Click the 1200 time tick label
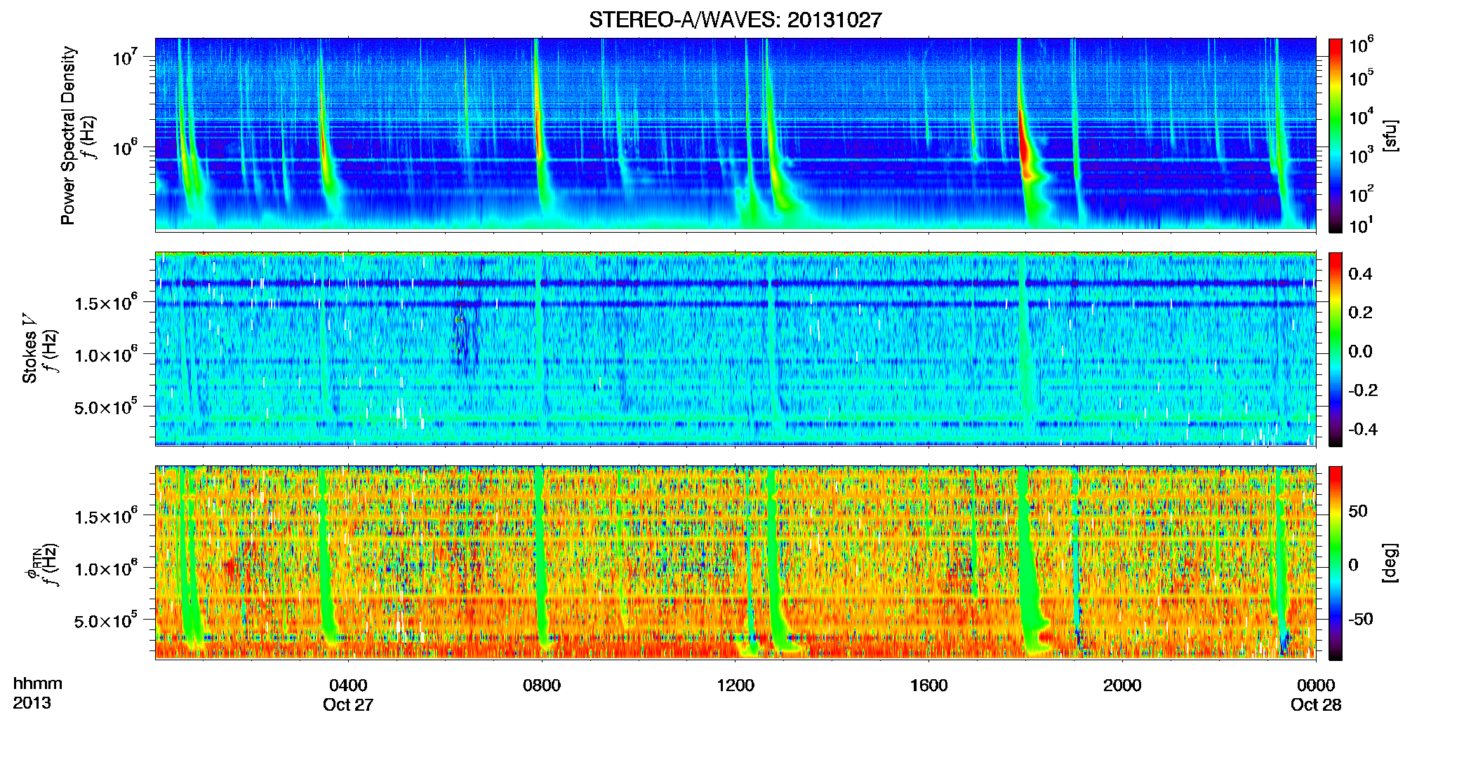The width and height of the screenshot is (1471, 757). 735,685
